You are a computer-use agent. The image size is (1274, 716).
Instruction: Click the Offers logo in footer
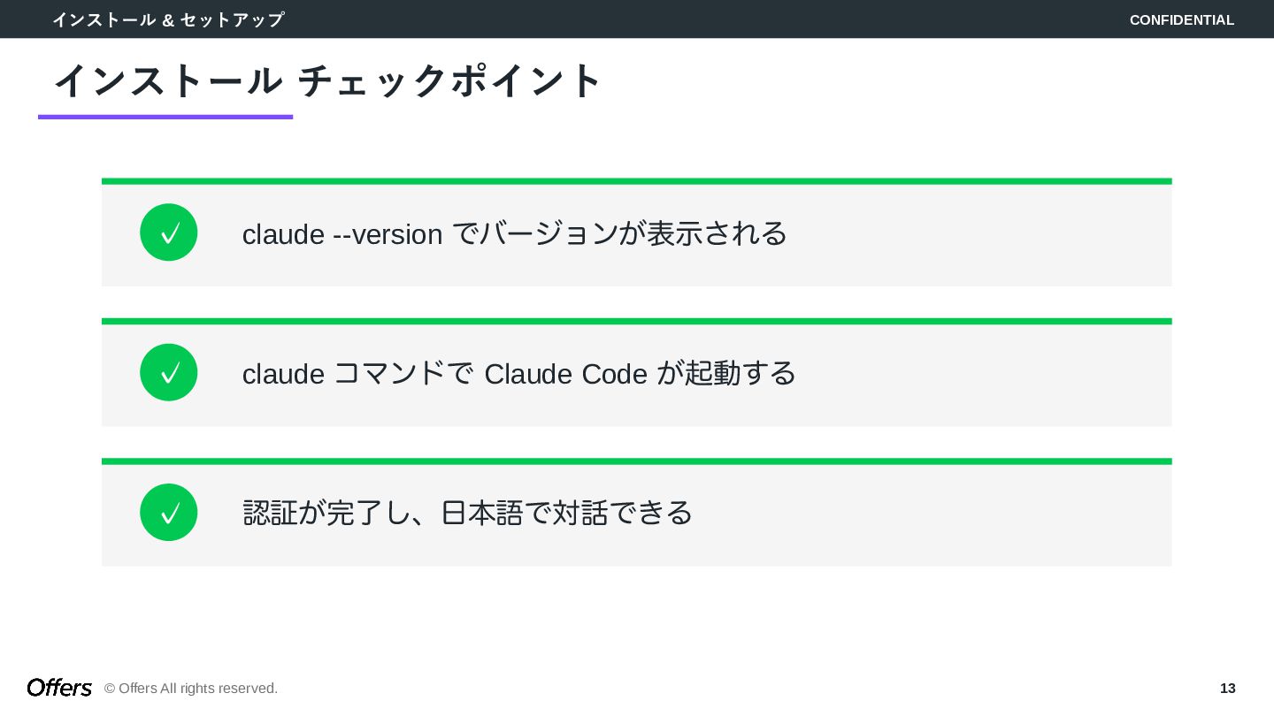pyautogui.click(x=59, y=688)
